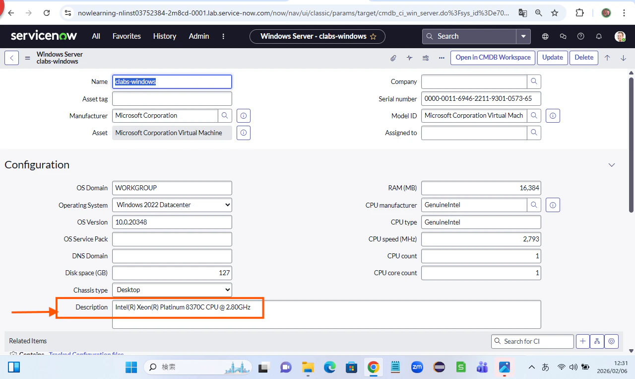Go to the next record down arrow
The height and width of the screenshot is (379, 635).
point(624,58)
